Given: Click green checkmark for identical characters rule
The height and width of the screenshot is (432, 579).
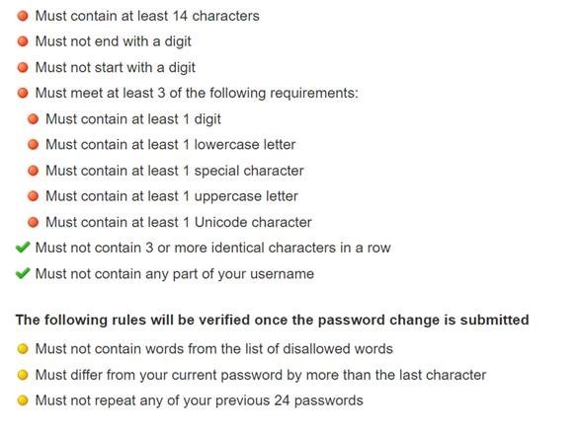Looking at the screenshot, I should click(23, 248).
